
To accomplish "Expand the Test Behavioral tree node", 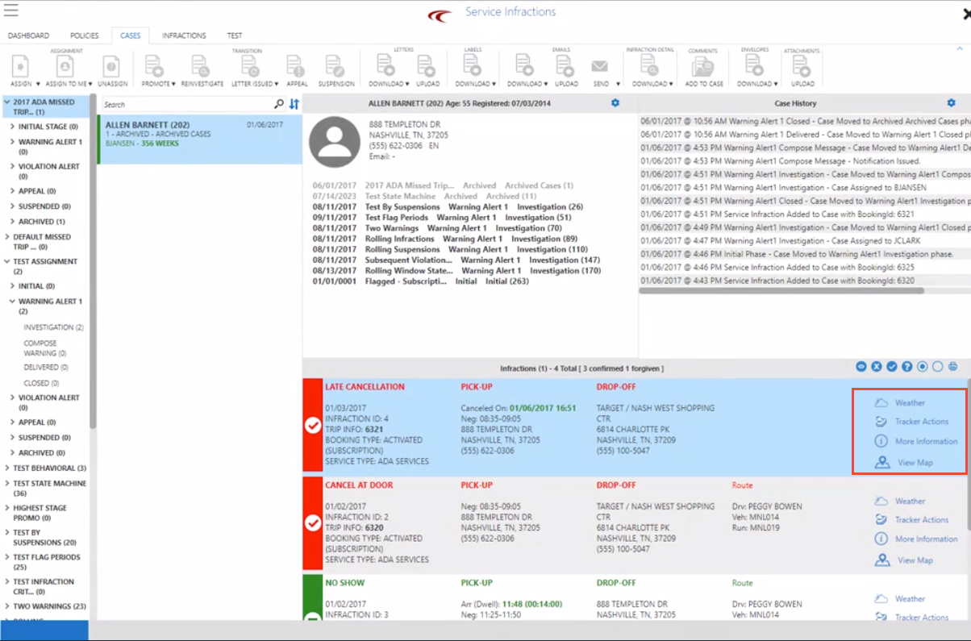I will (x=7, y=468).
